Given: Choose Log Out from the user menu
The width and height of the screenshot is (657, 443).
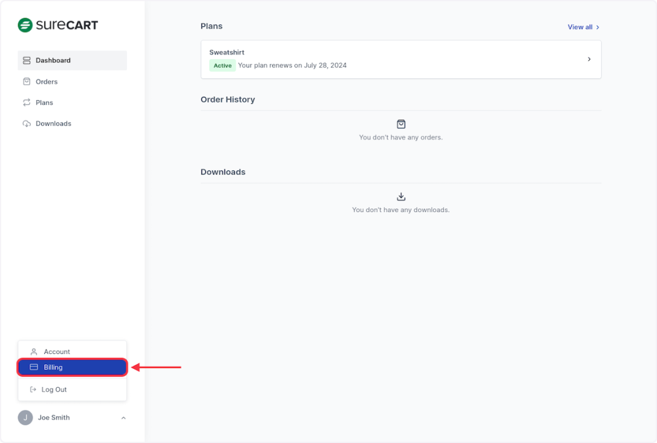Looking at the screenshot, I should pyautogui.click(x=54, y=390).
